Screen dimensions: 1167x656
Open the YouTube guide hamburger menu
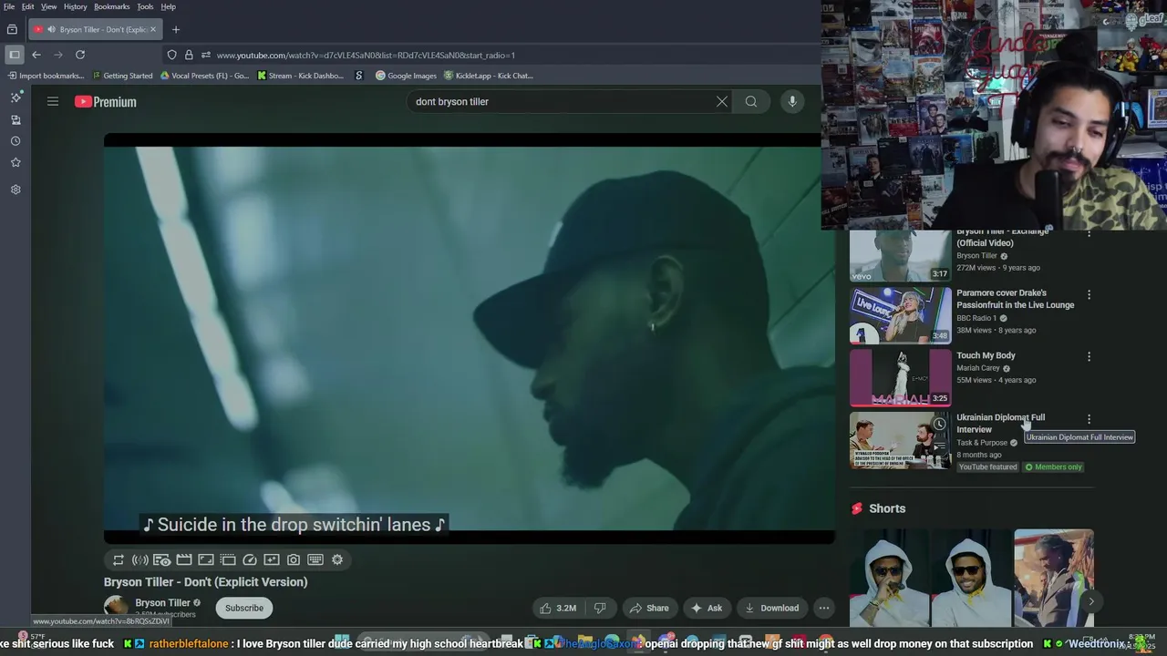[x=53, y=101]
